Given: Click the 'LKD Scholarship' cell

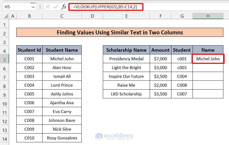Looking at the screenshot, I should 126,94.
